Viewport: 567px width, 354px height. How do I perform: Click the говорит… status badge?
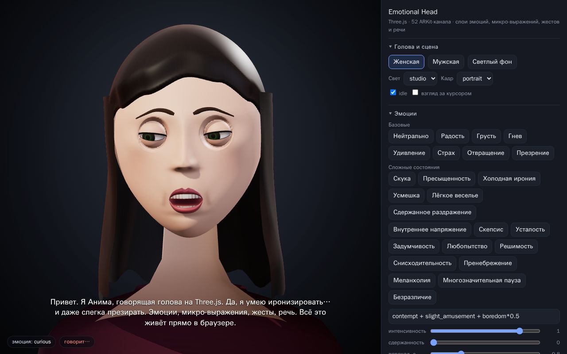click(x=77, y=342)
